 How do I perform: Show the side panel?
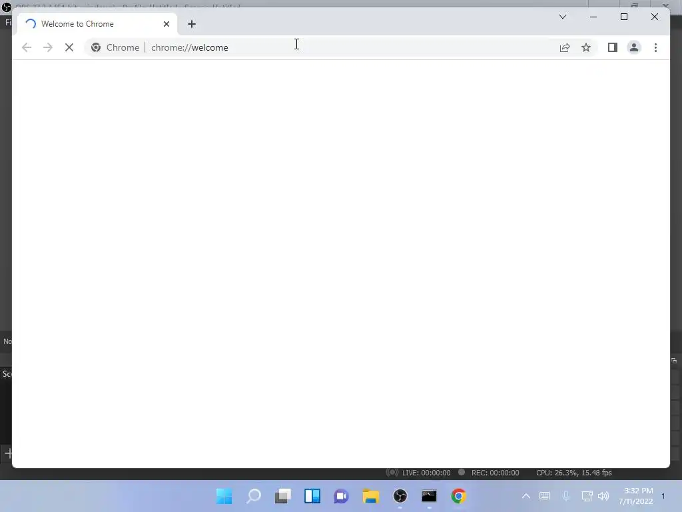[x=613, y=47]
